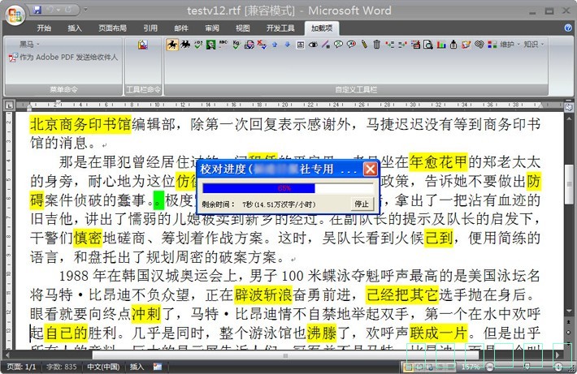Open the 开发工具 ribbon tab
This screenshot has width=577, height=374.
coord(280,28)
